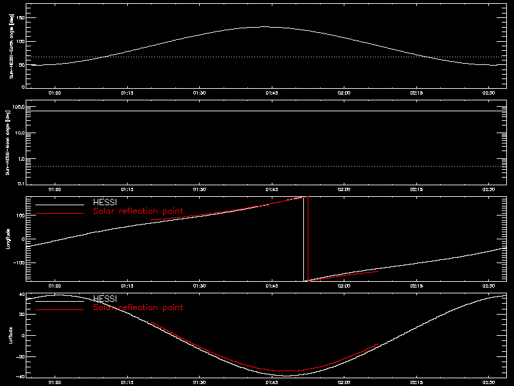Image resolution: width=514 pixels, height=386 pixels.
Task: Click the Sun-HESSI-Noon angle [deg] axis title
Action: [8, 142]
